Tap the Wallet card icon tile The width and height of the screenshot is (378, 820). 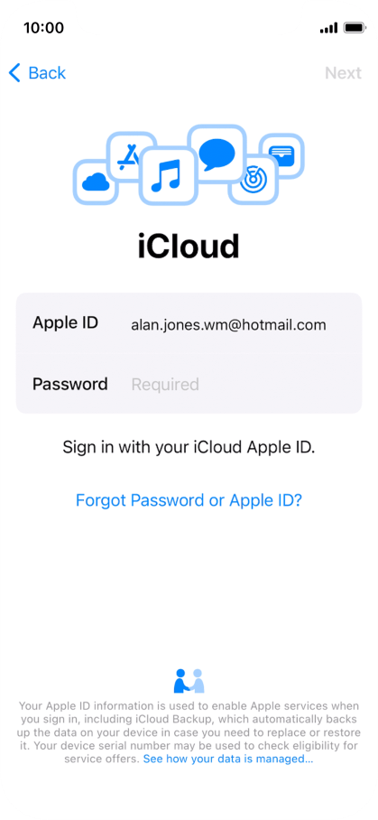[281, 156]
